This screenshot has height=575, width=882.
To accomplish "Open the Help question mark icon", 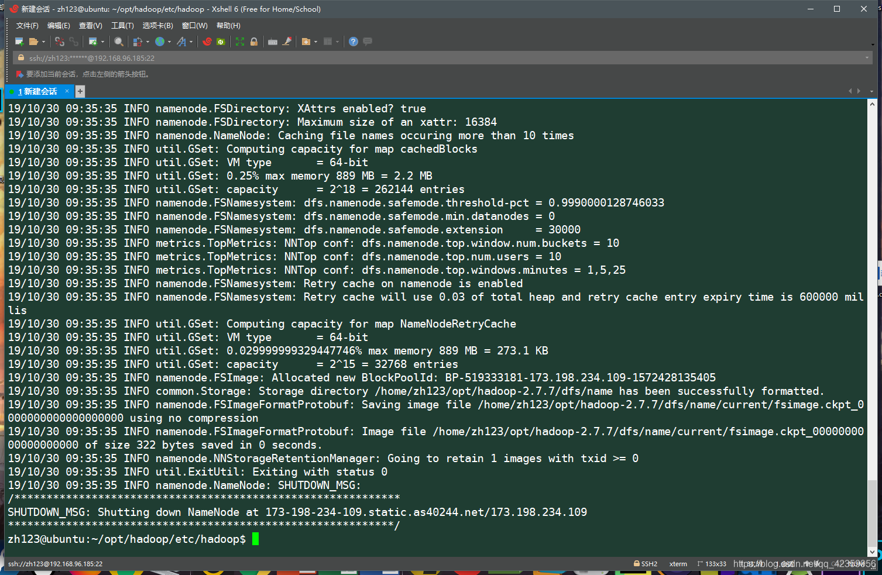I will point(354,42).
